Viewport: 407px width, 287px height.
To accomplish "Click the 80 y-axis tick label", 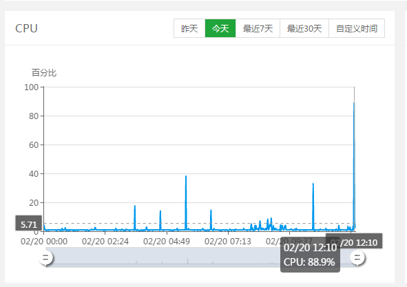I will (x=34, y=116).
